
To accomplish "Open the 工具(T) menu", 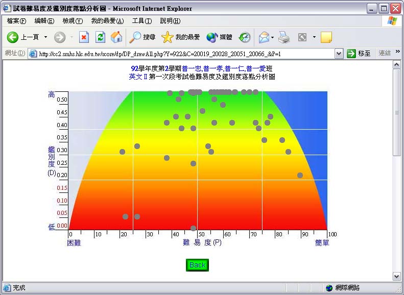I will point(141,21).
